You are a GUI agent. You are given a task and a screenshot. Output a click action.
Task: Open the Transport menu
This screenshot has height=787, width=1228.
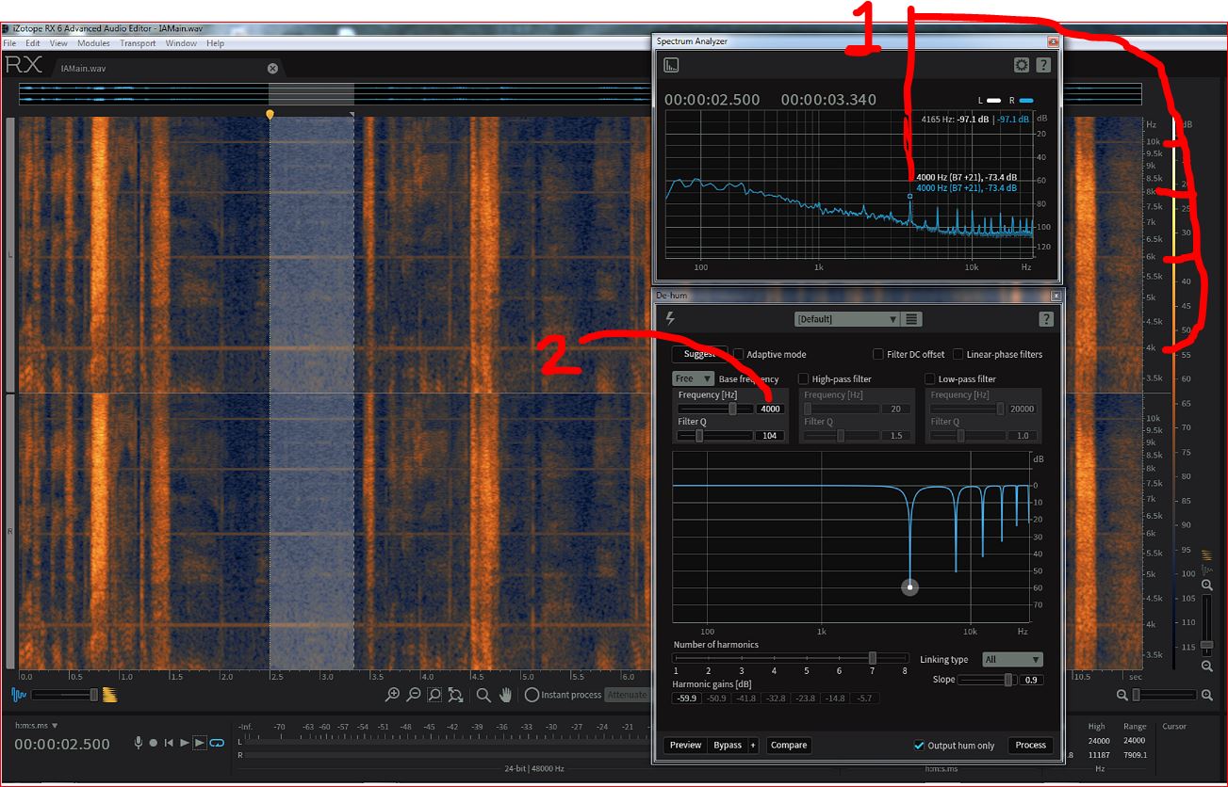pyautogui.click(x=138, y=43)
